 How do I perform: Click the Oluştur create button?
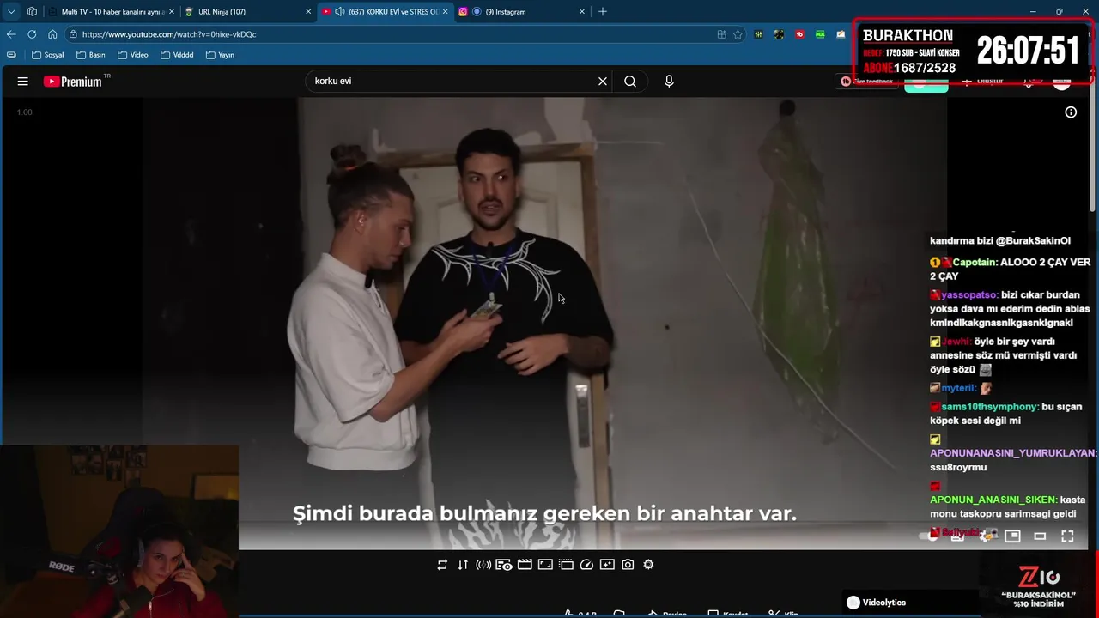982,82
